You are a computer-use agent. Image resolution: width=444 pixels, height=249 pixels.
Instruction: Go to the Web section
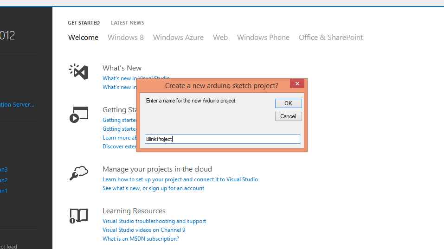click(220, 38)
